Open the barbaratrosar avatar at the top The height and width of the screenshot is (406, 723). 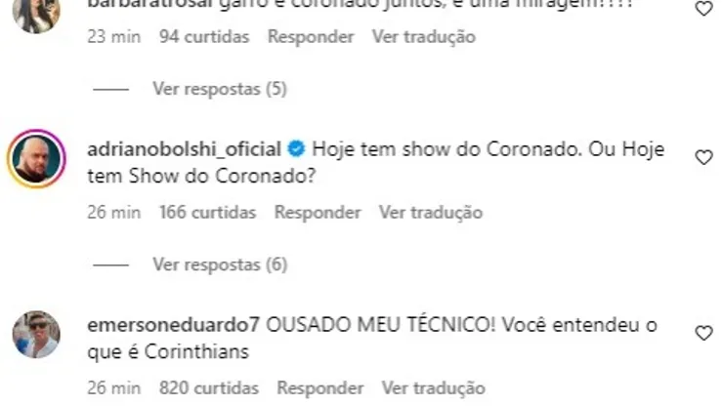pos(36,14)
